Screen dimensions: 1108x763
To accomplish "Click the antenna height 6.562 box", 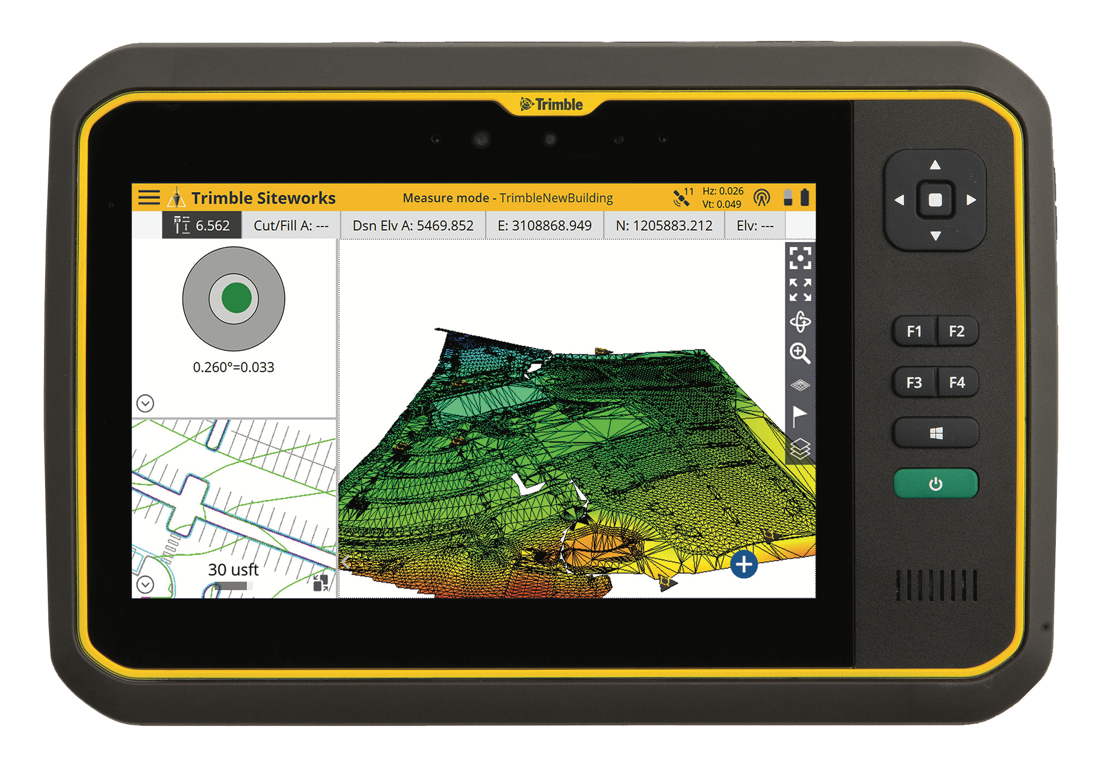I will pos(202,225).
